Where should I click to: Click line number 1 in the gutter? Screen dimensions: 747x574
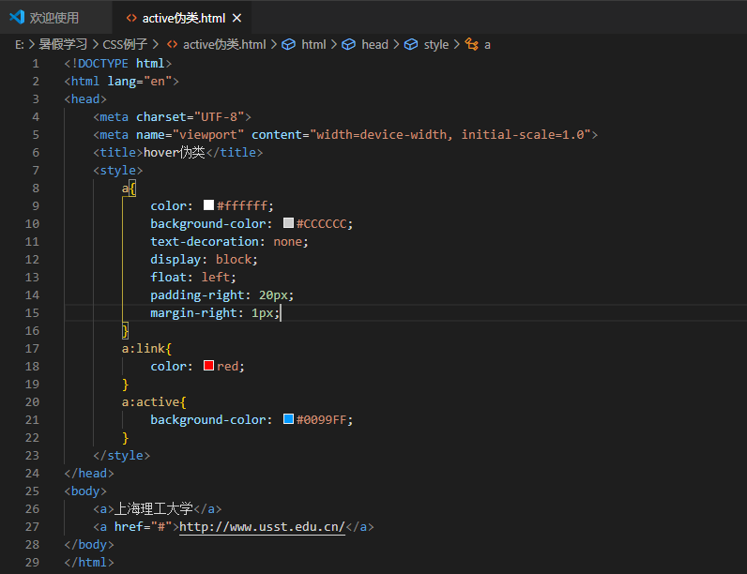[x=36, y=64]
